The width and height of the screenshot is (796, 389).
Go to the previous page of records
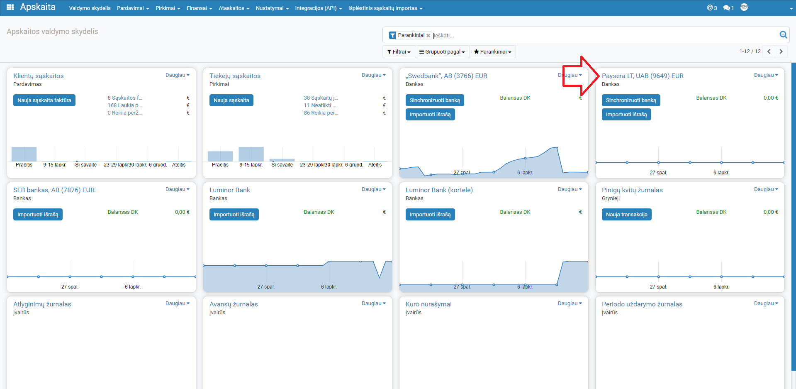(x=769, y=51)
